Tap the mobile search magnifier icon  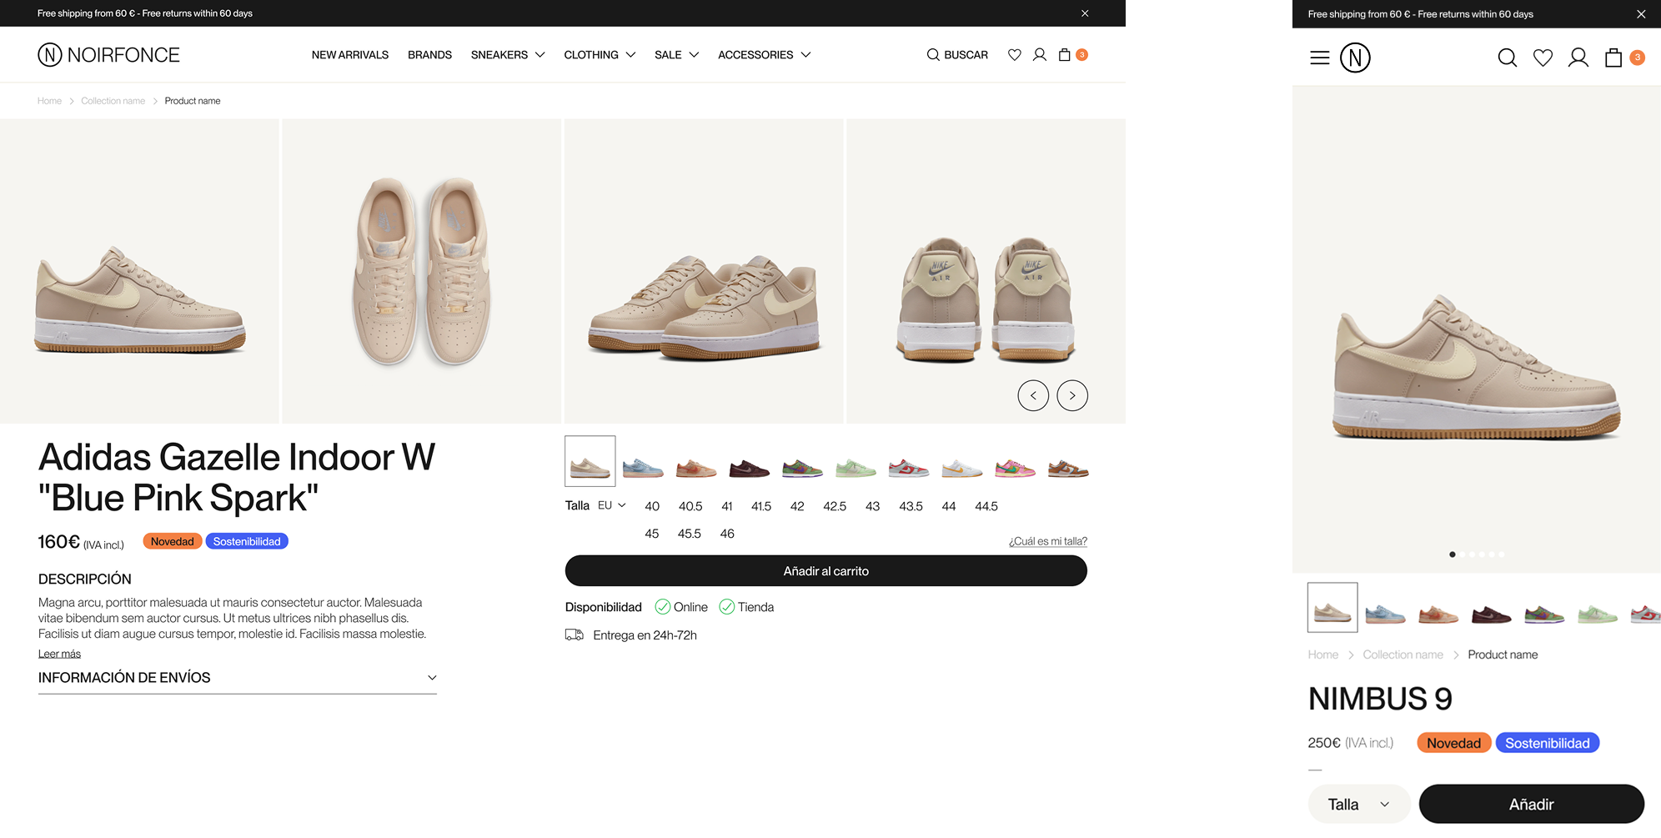[1507, 58]
